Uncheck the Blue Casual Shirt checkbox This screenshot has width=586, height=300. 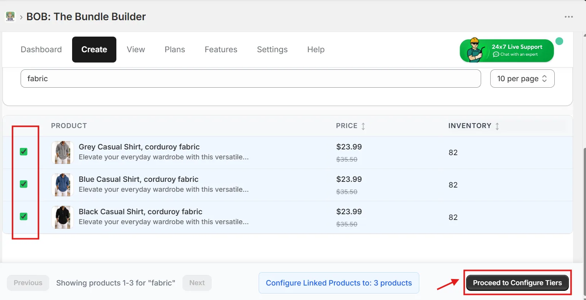tap(24, 184)
